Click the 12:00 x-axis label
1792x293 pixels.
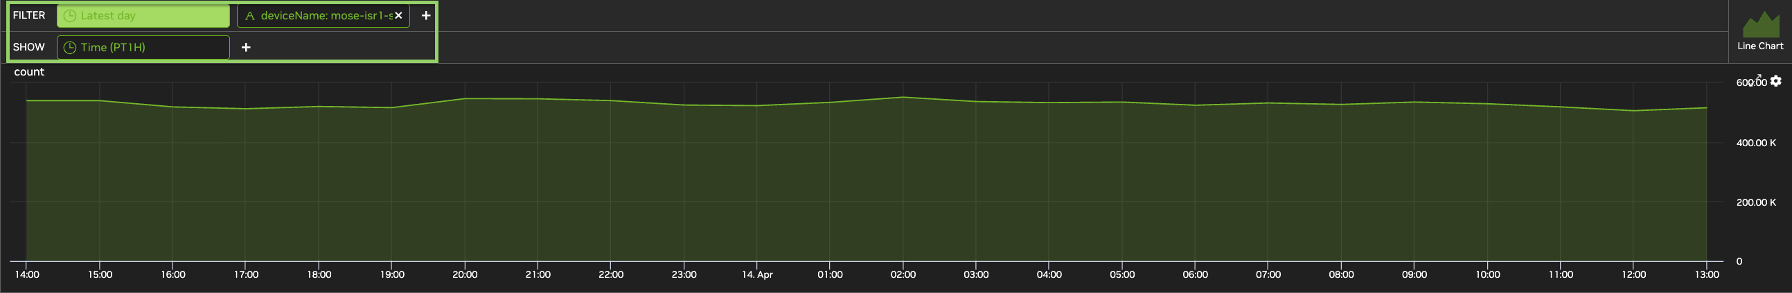1633,274
